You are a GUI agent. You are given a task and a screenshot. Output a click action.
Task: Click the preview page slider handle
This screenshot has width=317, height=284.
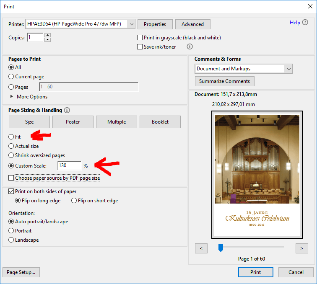221,248
